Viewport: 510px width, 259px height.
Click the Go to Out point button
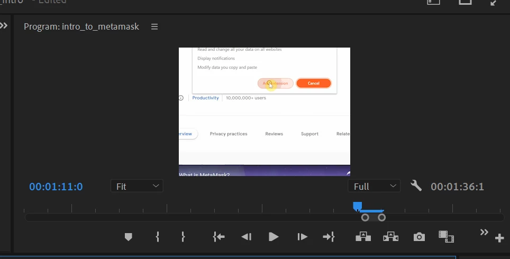pos(329,237)
